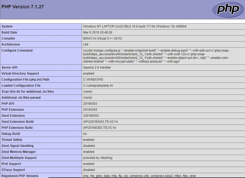Click the Registered PHP Streams list
245x178 pixels.
click(140, 176)
